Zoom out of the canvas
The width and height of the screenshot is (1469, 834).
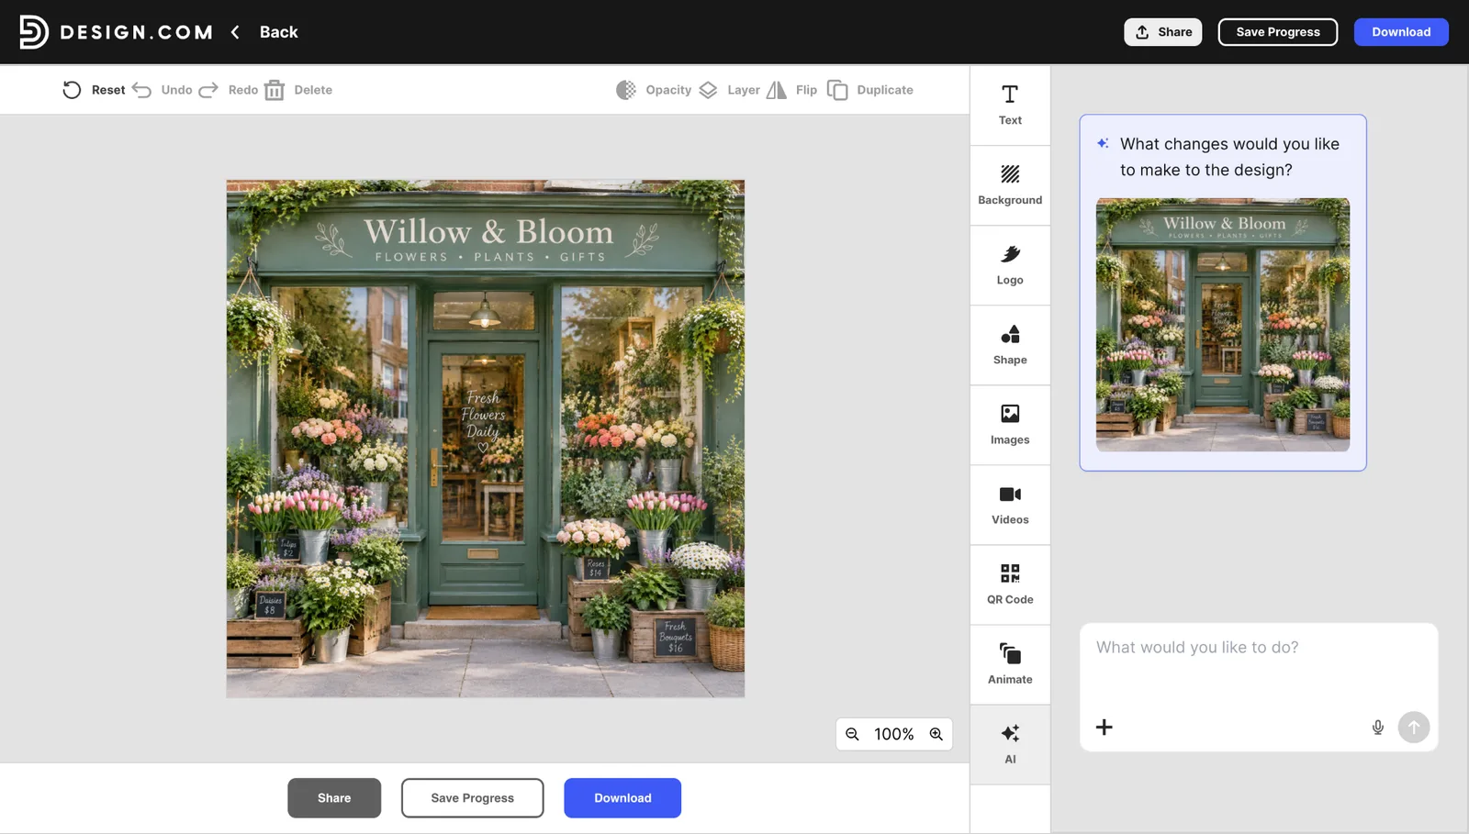pos(852,734)
